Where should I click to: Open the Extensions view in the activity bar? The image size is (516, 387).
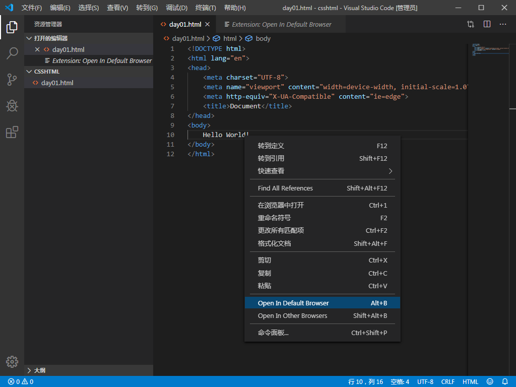[12, 133]
